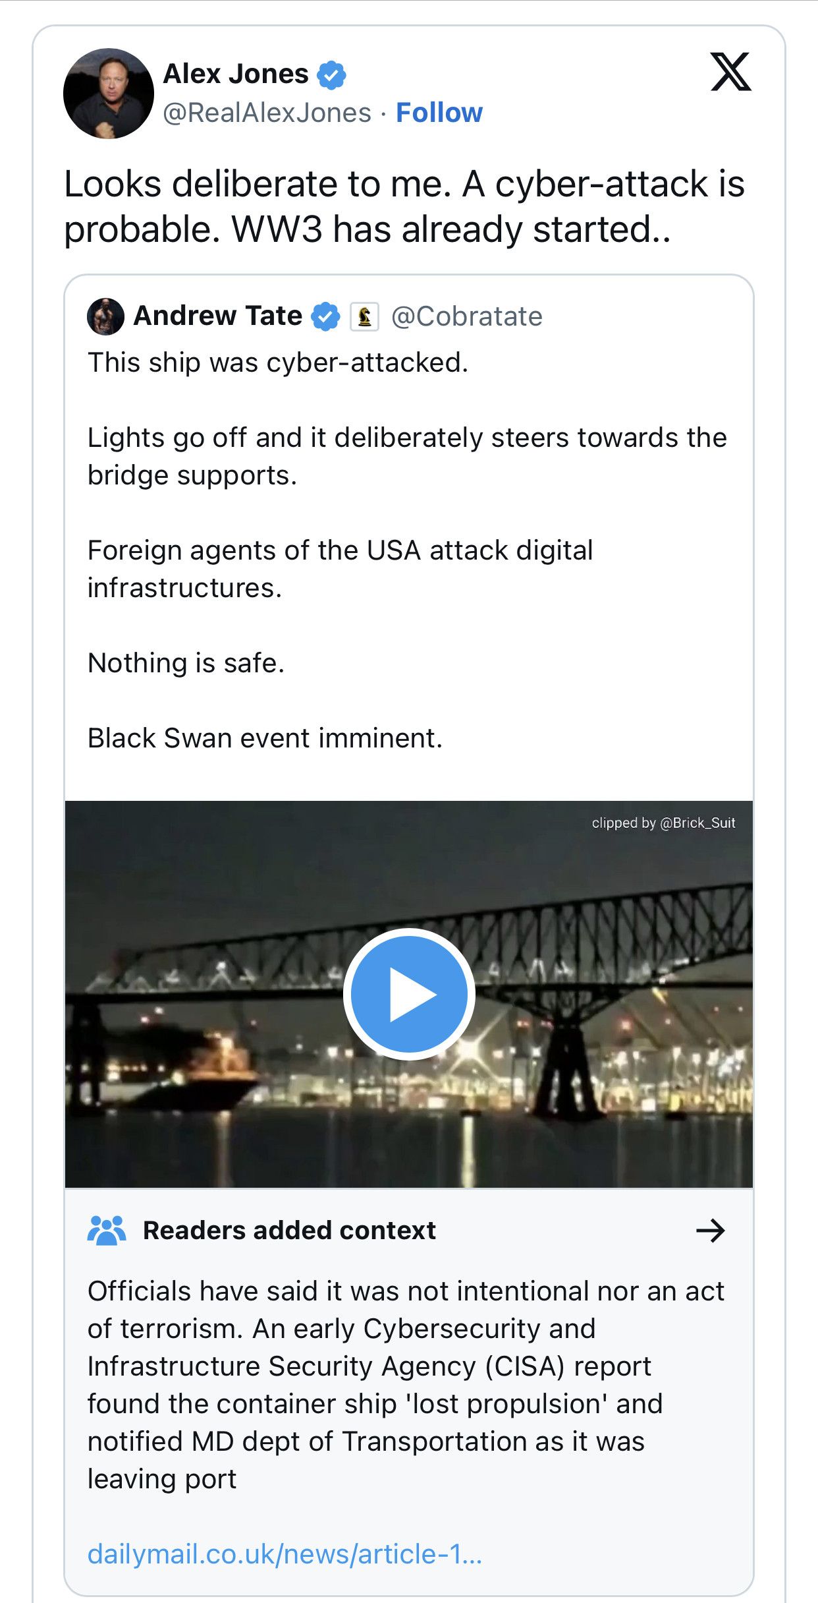Open Alex Jones profile picture
Image resolution: width=818 pixels, height=1603 pixels.
[109, 94]
